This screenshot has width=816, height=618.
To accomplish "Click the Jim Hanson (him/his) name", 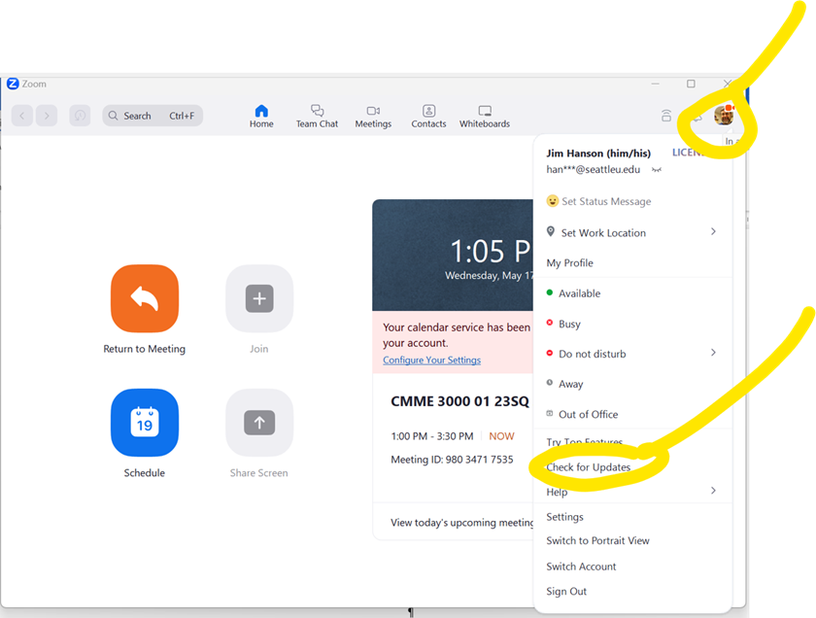I will tap(598, 154).
